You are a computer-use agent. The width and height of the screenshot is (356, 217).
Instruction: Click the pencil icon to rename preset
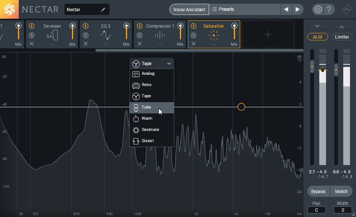tap(103, 9)
